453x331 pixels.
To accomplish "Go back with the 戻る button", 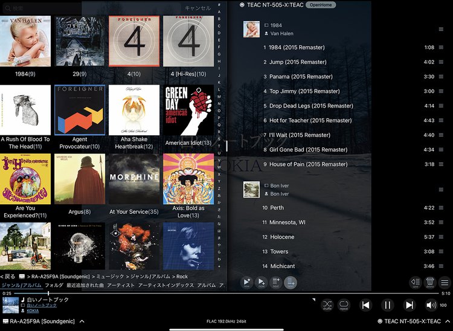I will pos(8,277).
